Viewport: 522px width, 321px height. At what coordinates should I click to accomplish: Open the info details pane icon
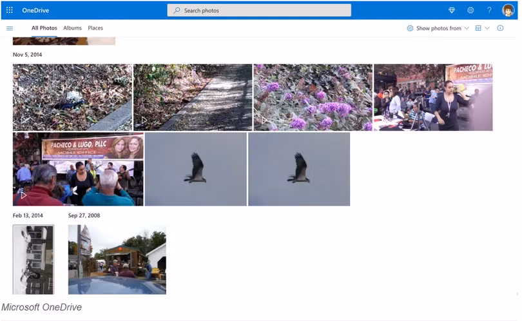tap(500, 28)
